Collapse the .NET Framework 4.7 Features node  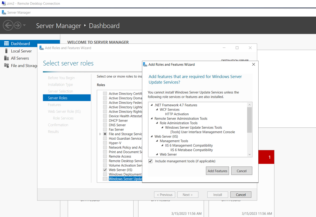[151, 105]
